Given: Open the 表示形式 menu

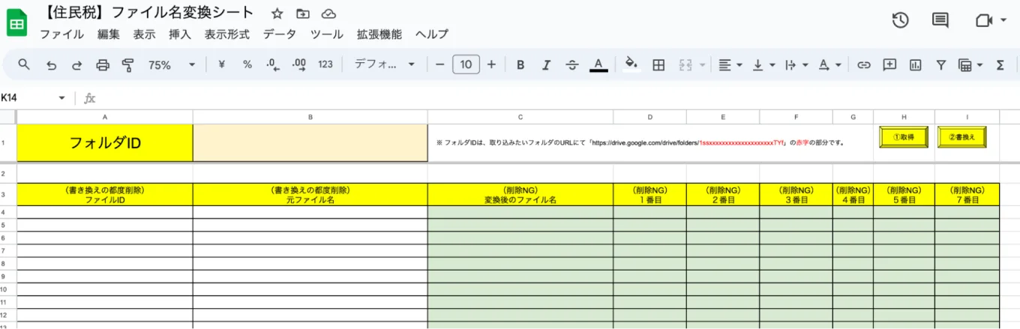Looking at the screenshot, I should coord(227,34).
